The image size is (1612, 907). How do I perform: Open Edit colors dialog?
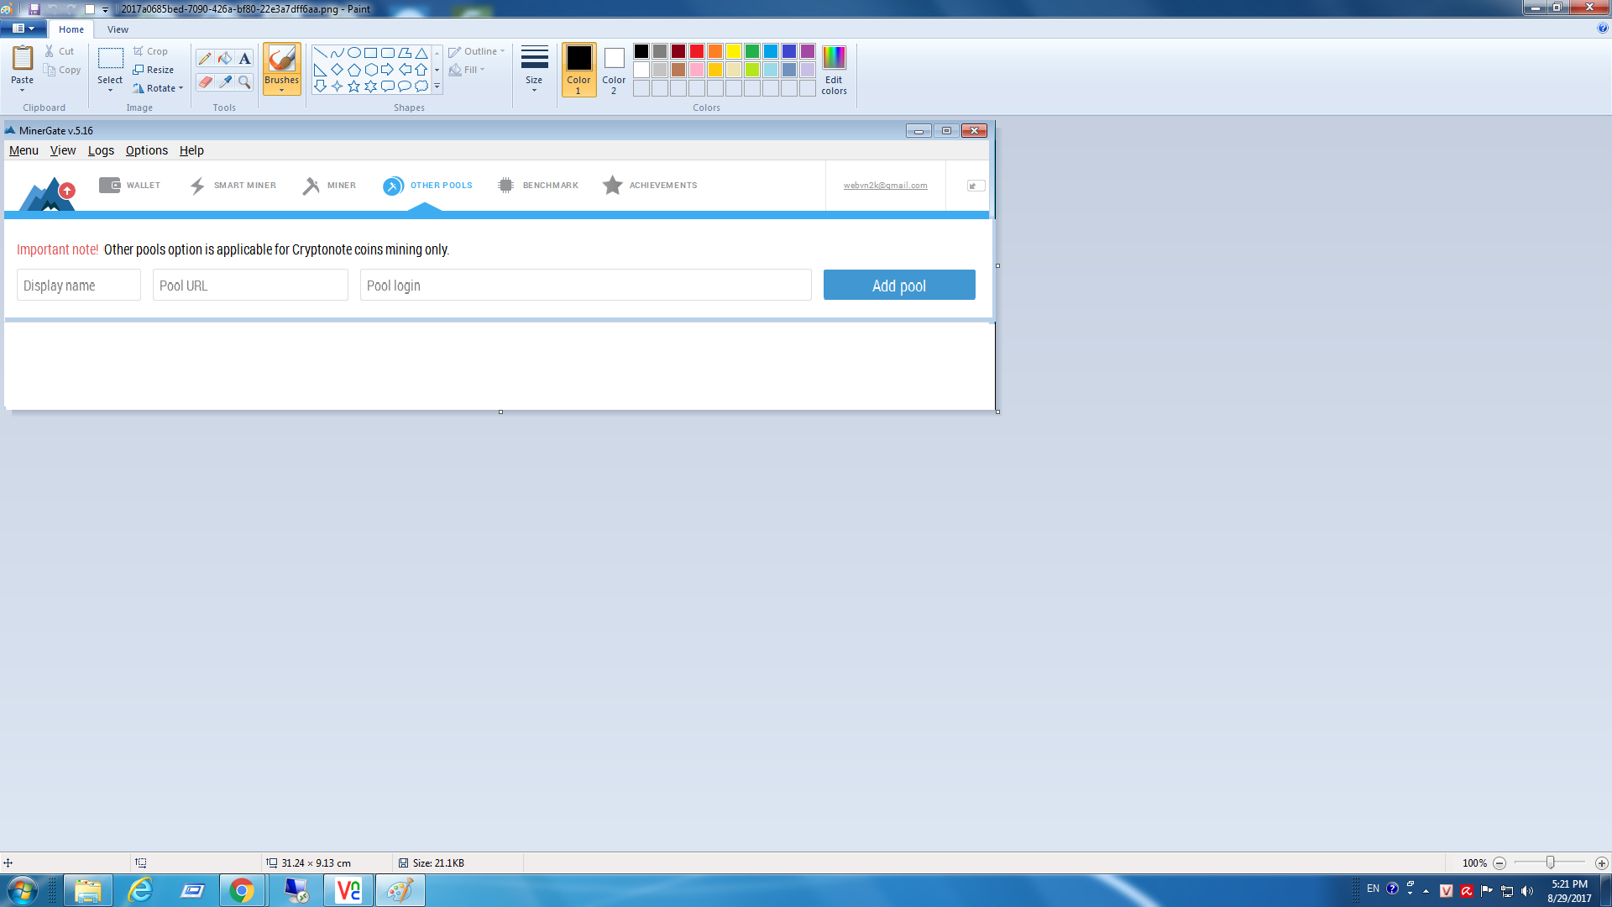pos(834,70)
